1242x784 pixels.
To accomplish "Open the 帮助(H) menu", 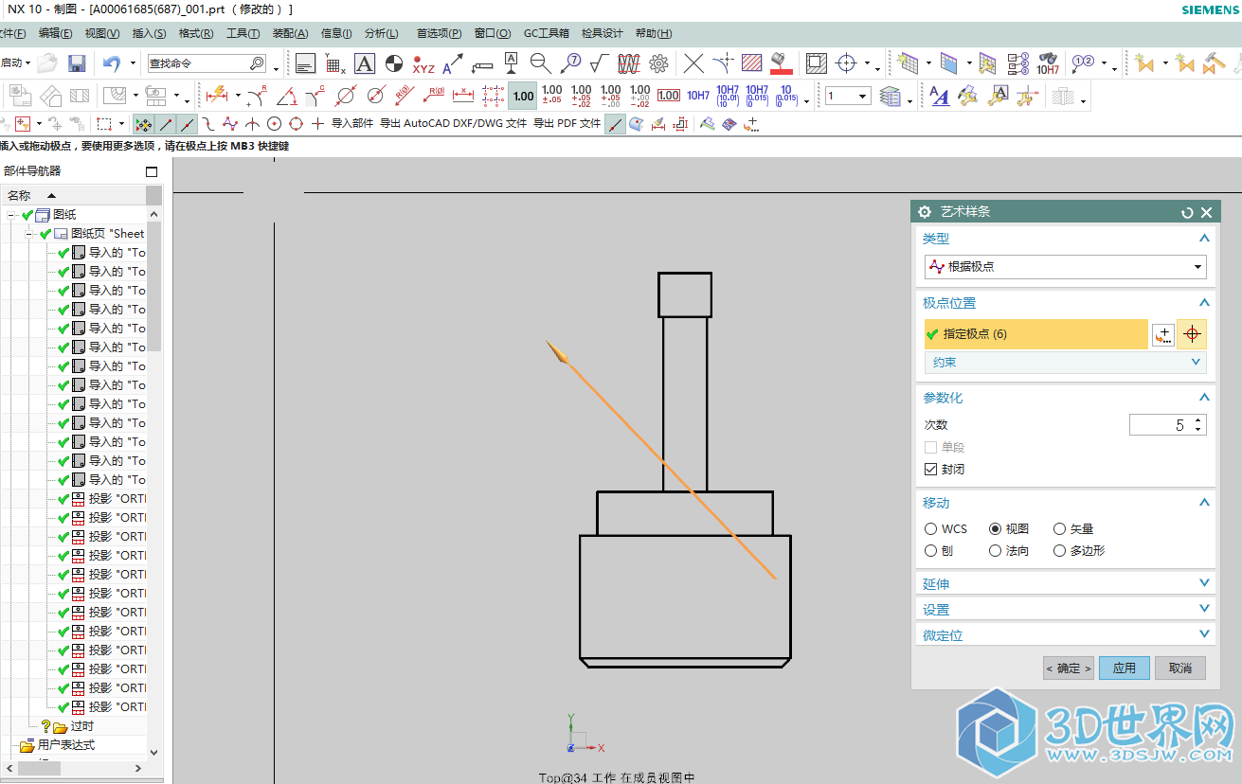I will click(654, 33).
